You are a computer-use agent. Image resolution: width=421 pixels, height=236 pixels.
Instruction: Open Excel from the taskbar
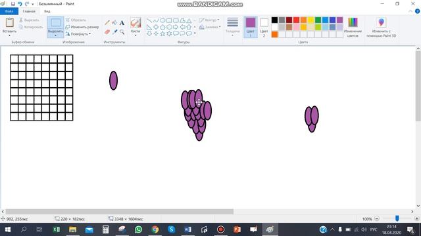[x=57, y=229]
